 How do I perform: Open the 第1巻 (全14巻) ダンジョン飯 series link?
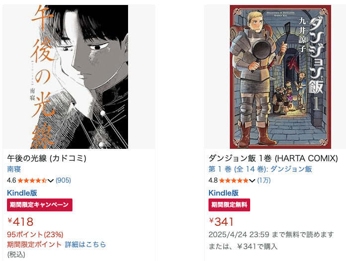[260, 169]
